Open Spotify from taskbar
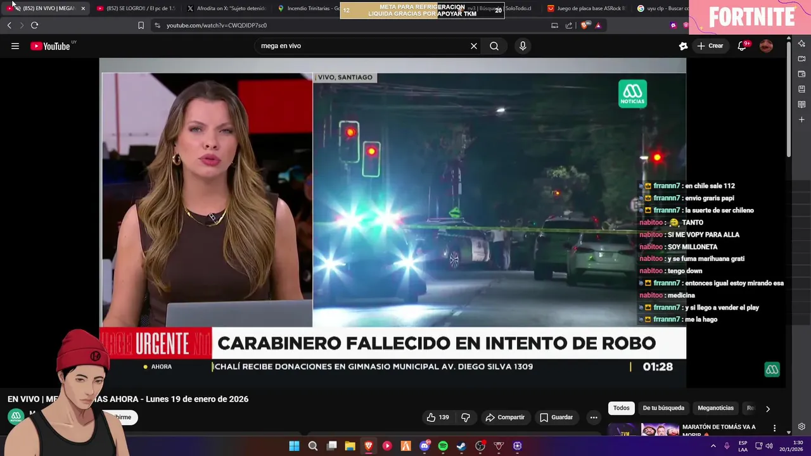The image size is (811, 456). point(443,446)
